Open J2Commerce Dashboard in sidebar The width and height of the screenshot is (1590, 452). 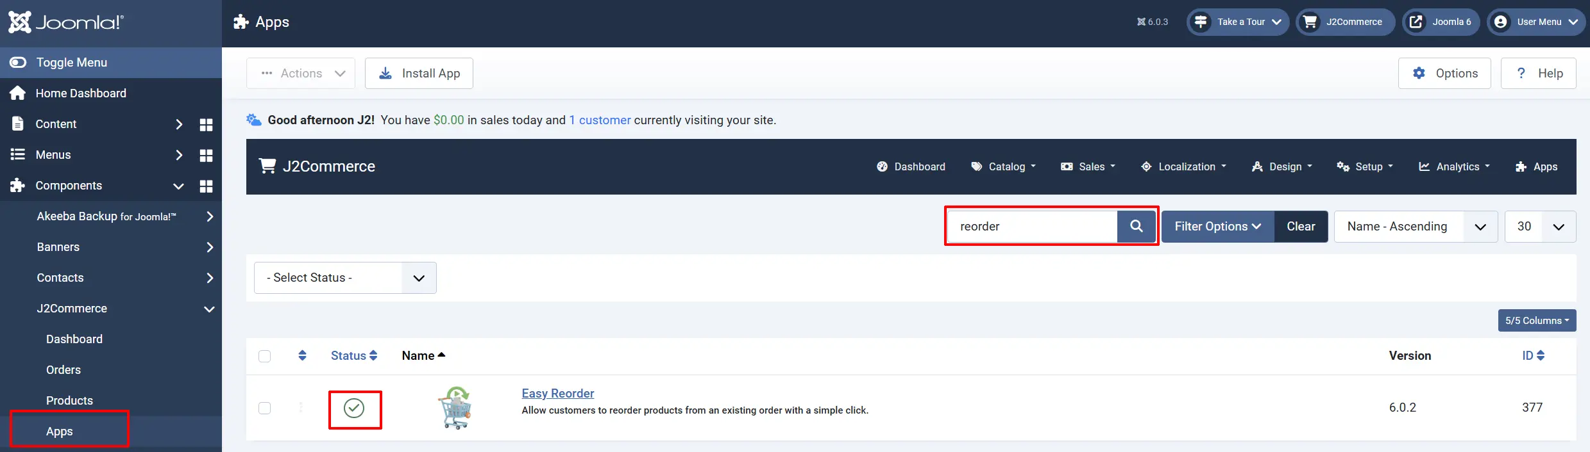pos(74,339)
